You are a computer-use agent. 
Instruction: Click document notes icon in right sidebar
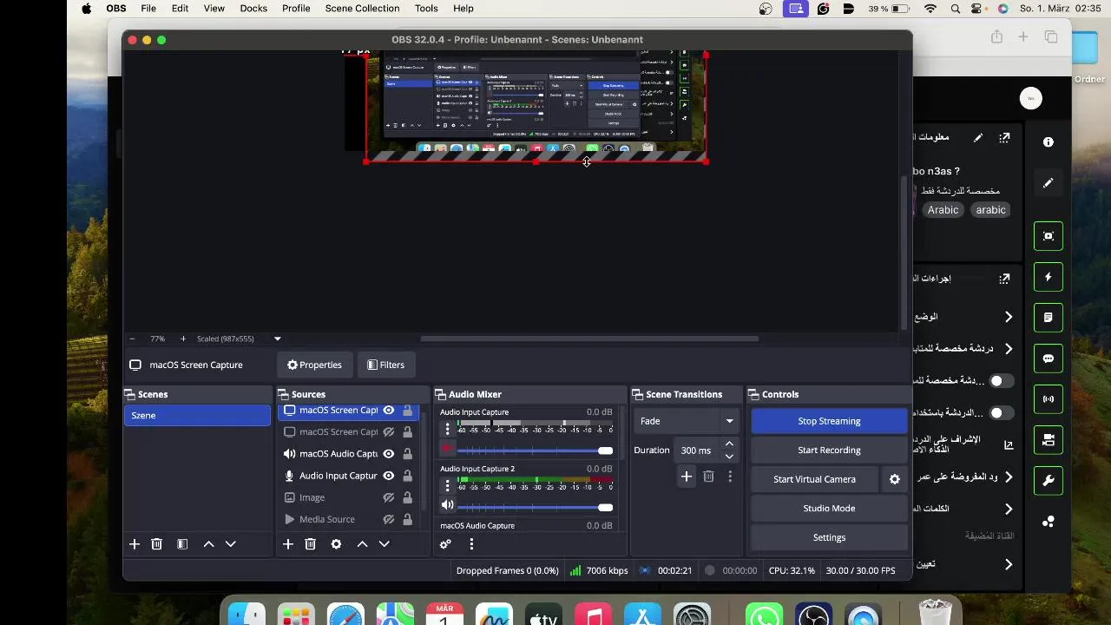(x=1049, y=318)
